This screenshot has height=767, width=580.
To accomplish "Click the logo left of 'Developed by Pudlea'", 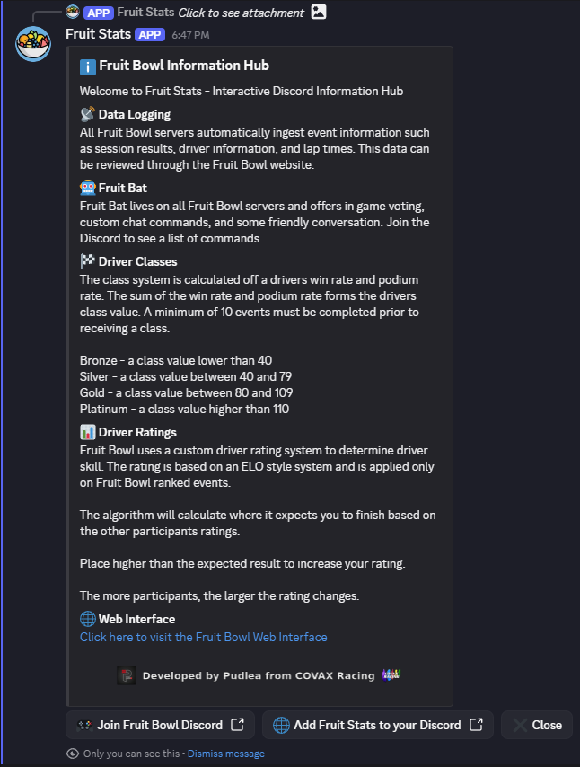I will click(127, 675).
